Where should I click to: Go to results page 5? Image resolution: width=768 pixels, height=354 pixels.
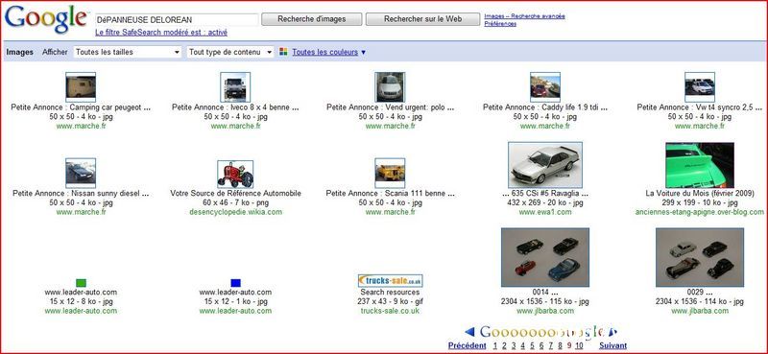pos(532,345)
